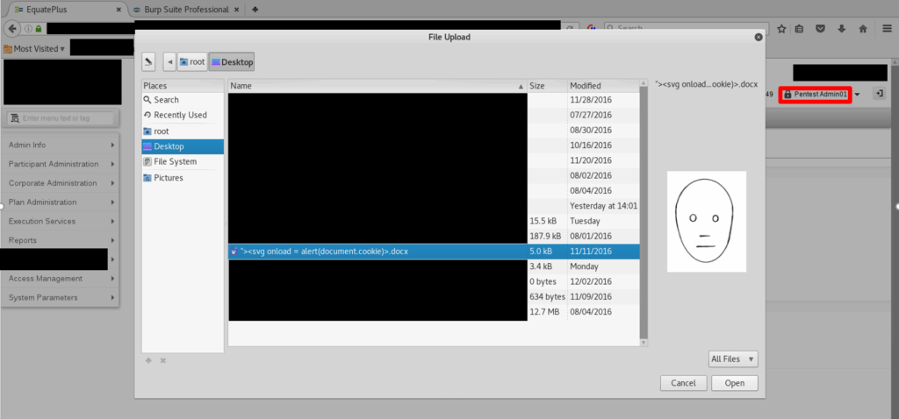899x419 pixels.
Task: Open dropdown arrow next to Pentest Admin01
Action: coord(858,95)
